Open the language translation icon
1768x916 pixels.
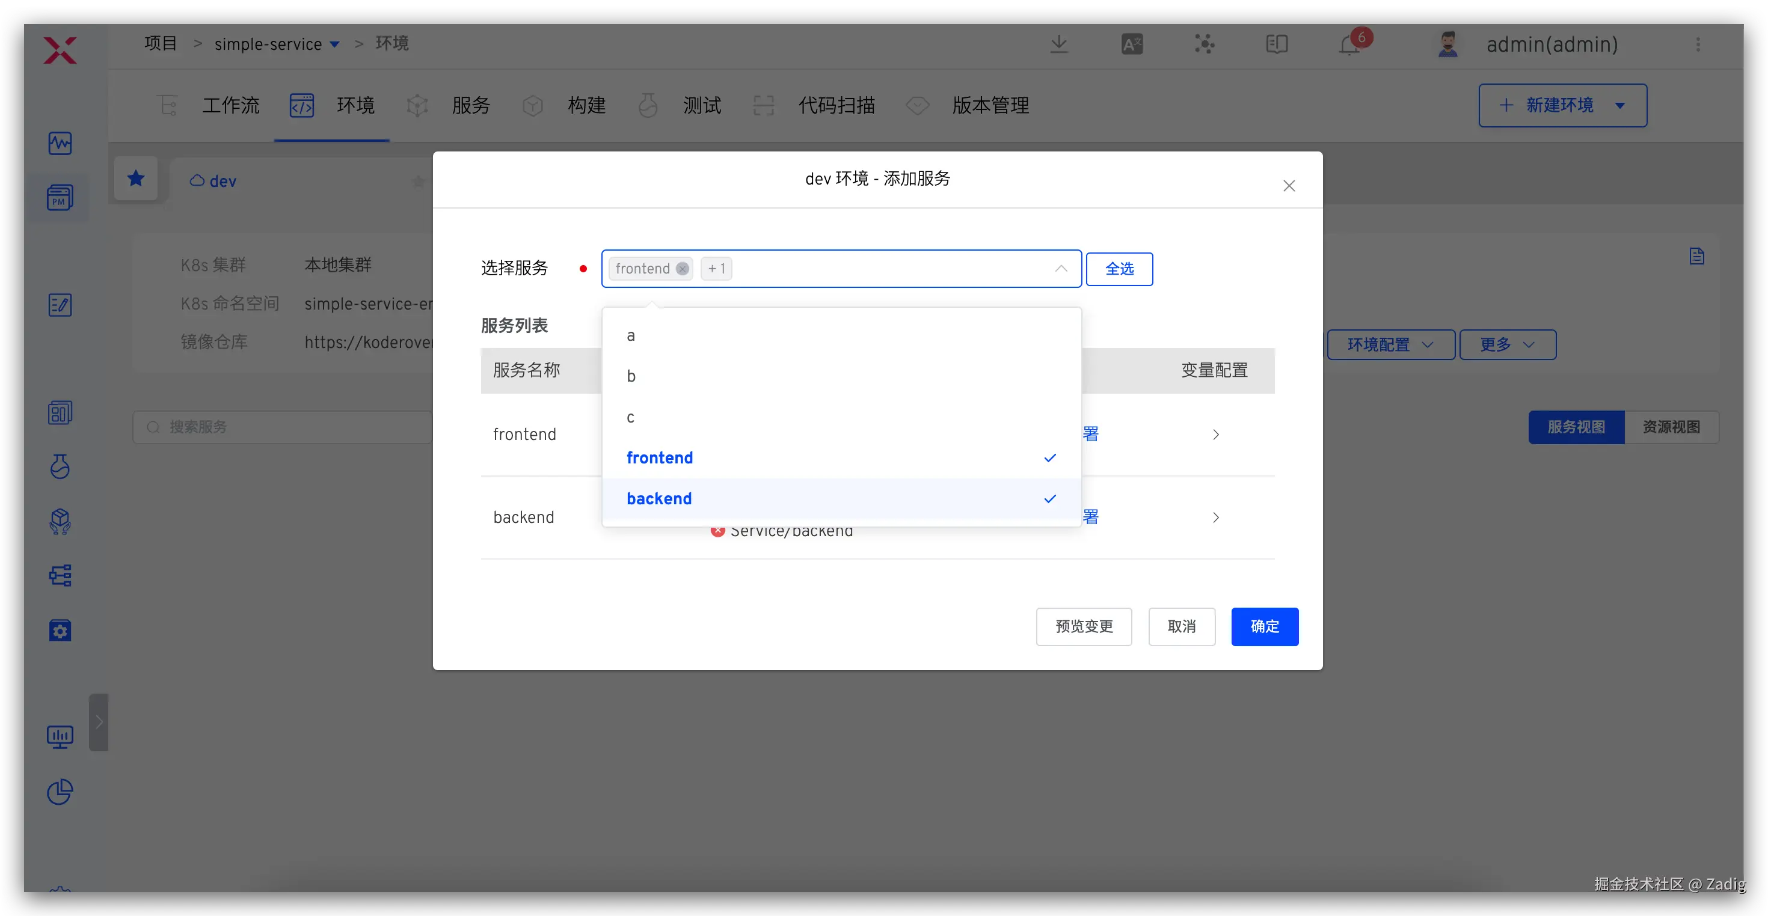pos(1132,44)
